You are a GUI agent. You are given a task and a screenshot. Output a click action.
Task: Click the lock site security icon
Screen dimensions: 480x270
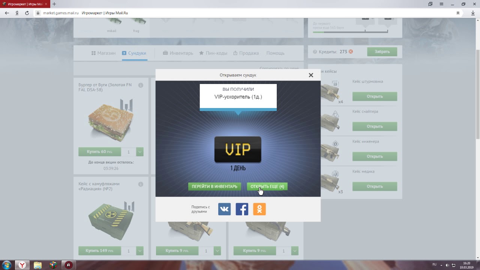(38, 13)
